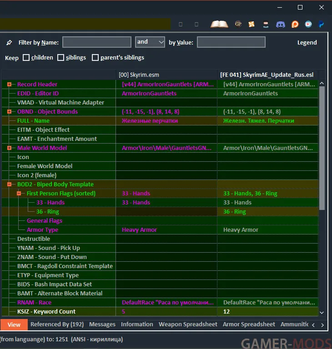Open the Armor Spreadsheet tab

point(249,324)
